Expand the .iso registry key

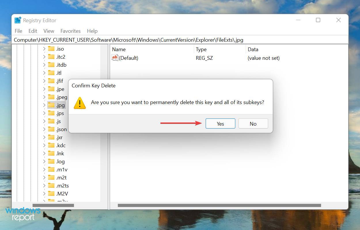tap(44, 49)
